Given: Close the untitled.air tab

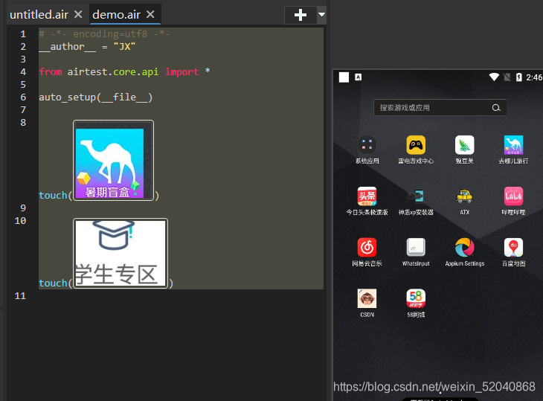Looking at the screenshot, I should point(78,15).
